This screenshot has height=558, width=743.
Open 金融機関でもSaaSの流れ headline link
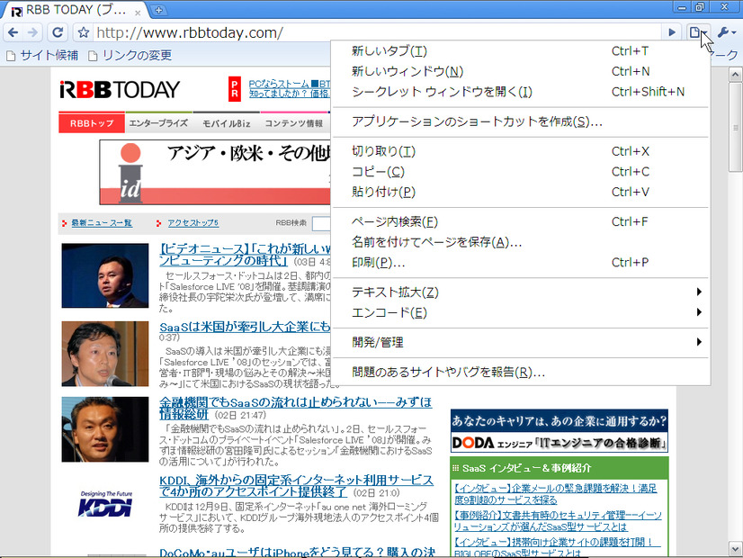295,409
